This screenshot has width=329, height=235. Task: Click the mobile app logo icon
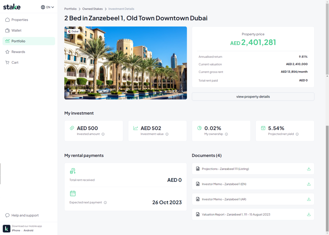pyautogui.click(x=6, y=229)
